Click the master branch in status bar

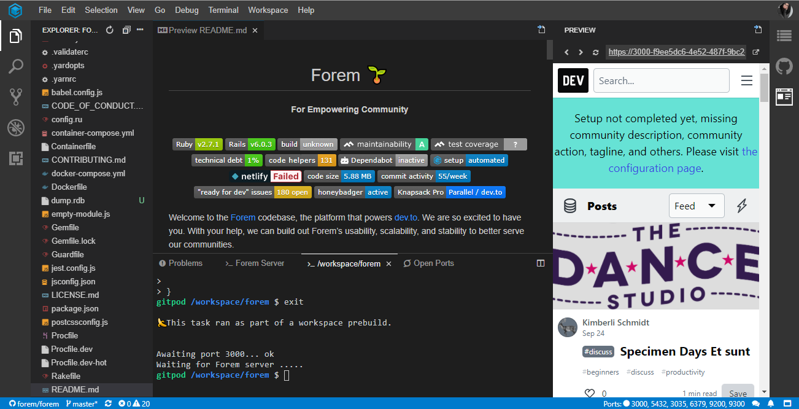pyautogui.click(x=82, y=403)
